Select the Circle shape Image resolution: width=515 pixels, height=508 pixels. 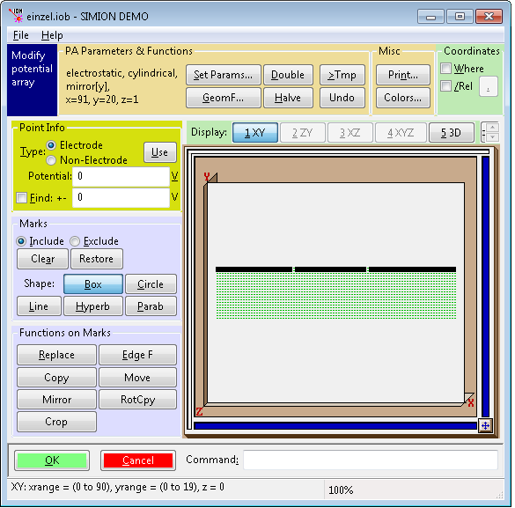tap(151, 284)
